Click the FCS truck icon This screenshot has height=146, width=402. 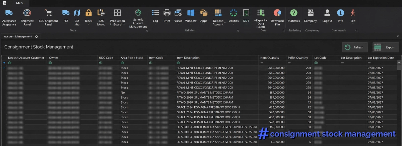(x=66, y=13)
